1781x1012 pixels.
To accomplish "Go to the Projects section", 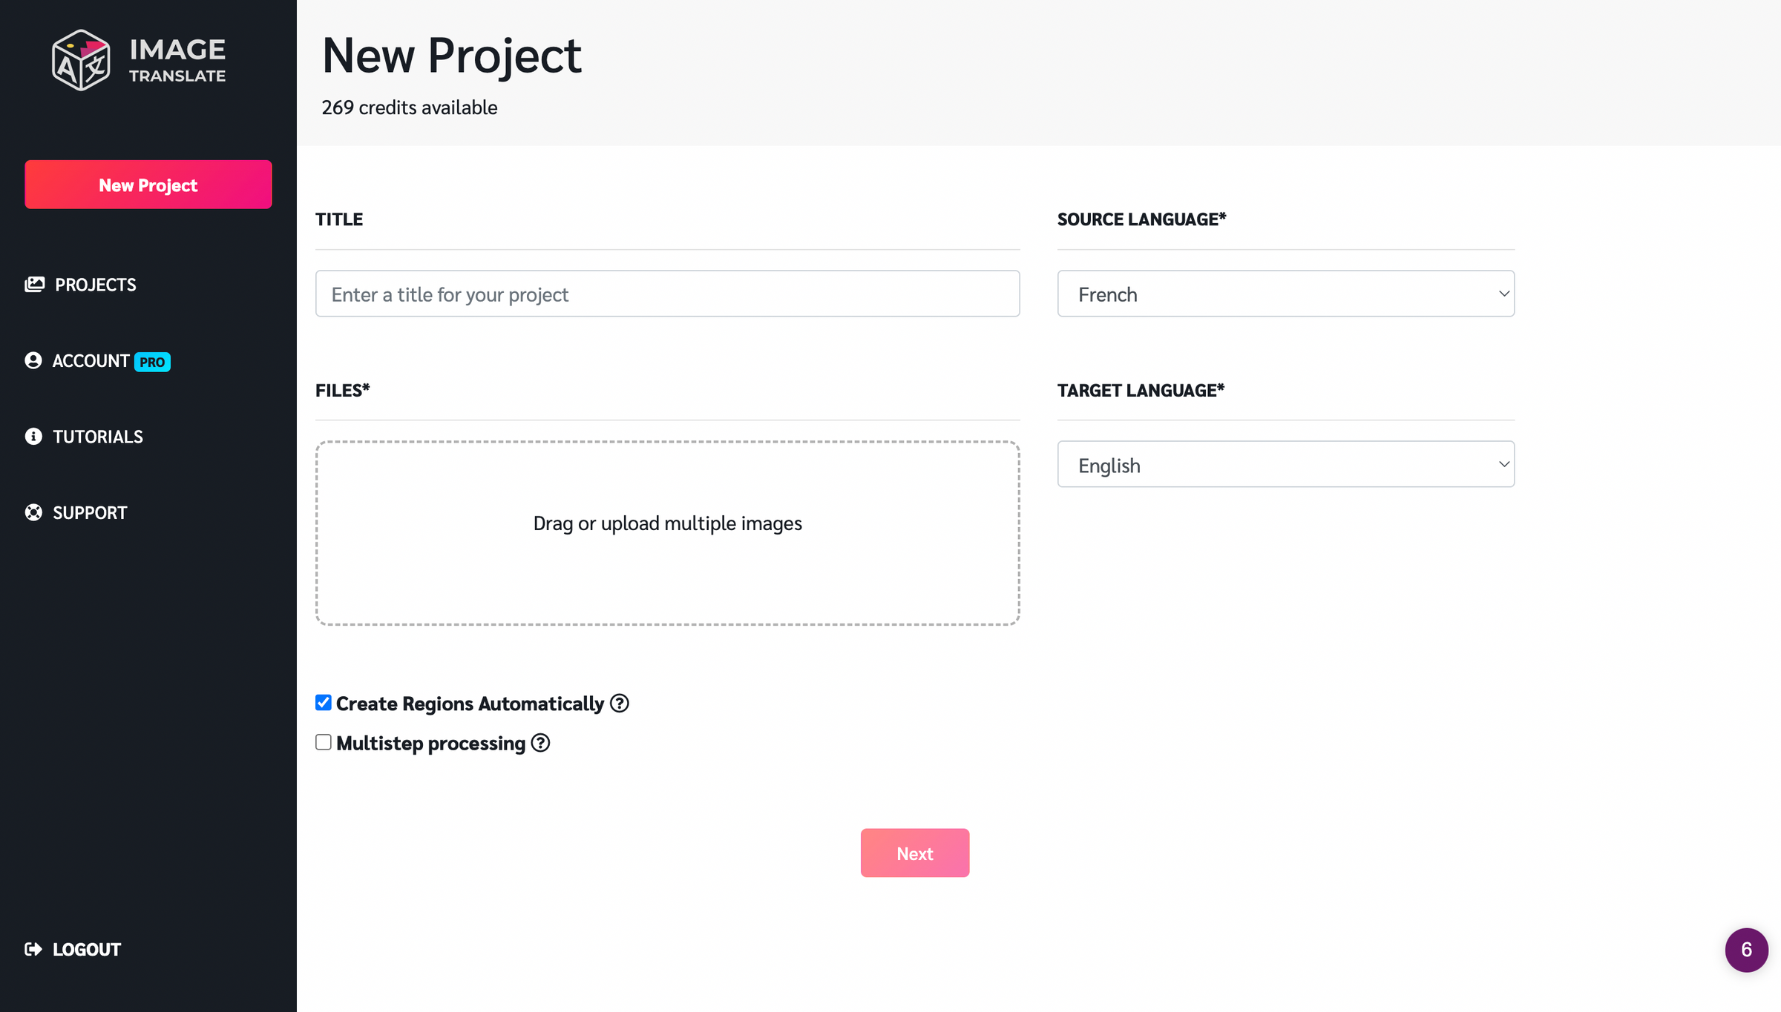I will [95, 284].
